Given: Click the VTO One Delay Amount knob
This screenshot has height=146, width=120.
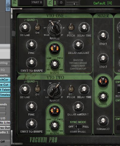Looking at the screenshot, I should click(78, 45).
